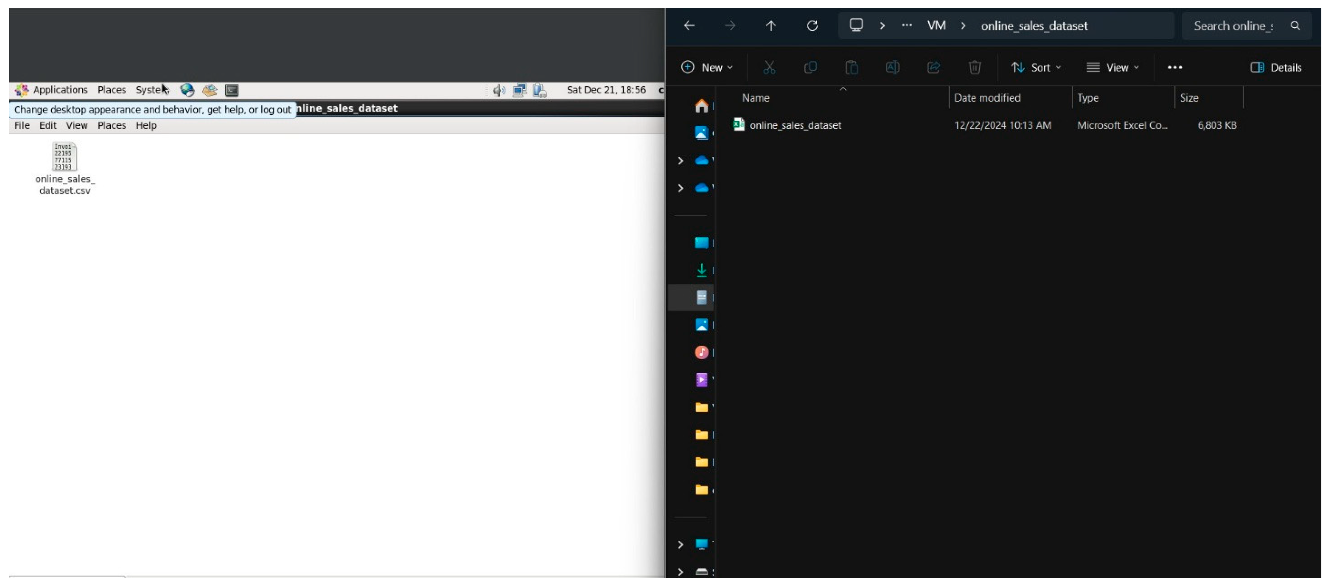Open the GNOME terminal launcher icon

click(232, 90)
